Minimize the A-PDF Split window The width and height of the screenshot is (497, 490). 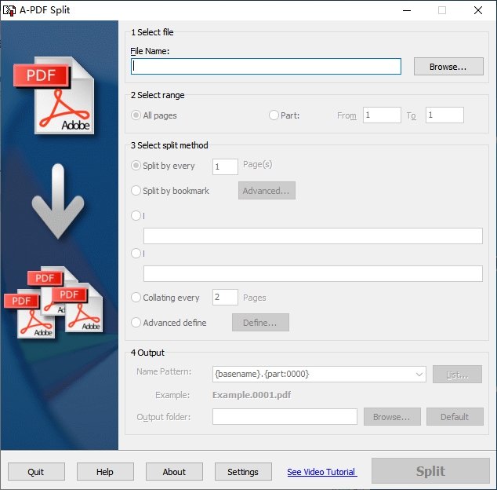click(407, 10)
